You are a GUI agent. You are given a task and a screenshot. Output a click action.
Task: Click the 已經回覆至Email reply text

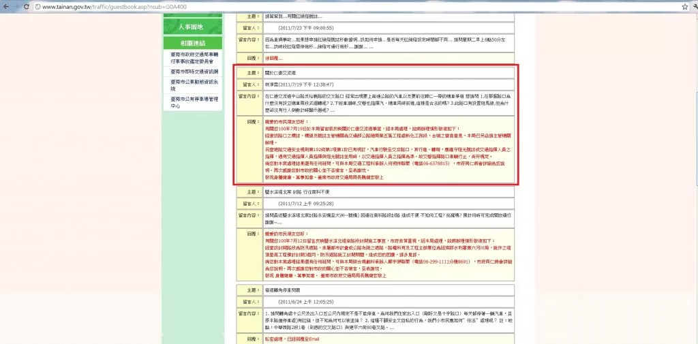(301, 339)
